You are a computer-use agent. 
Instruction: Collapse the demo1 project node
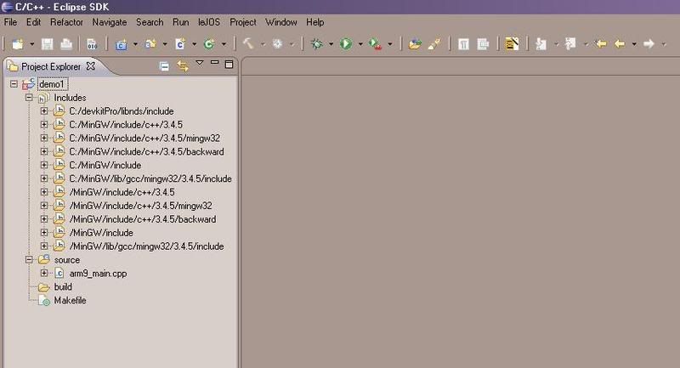pyautogui.click(x=14, y=83)
